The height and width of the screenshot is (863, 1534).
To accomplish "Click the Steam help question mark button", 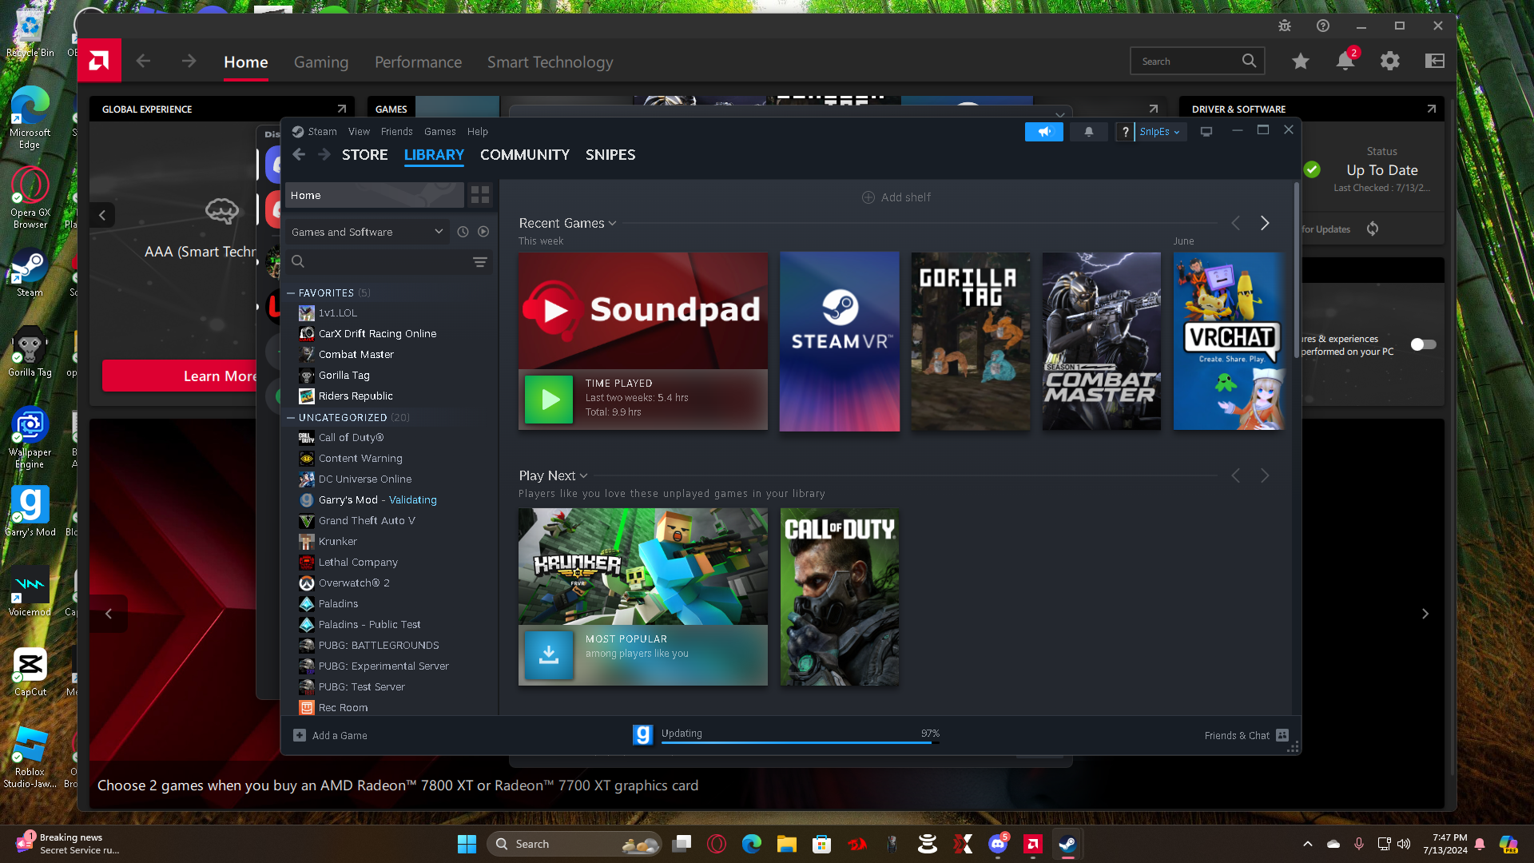I will coord(1125,132).
